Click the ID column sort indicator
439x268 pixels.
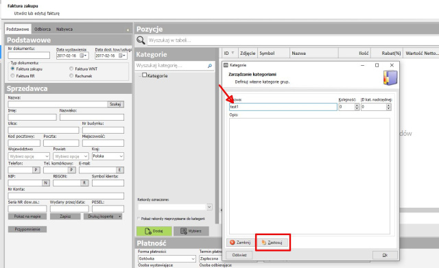[x=233, y=53]
